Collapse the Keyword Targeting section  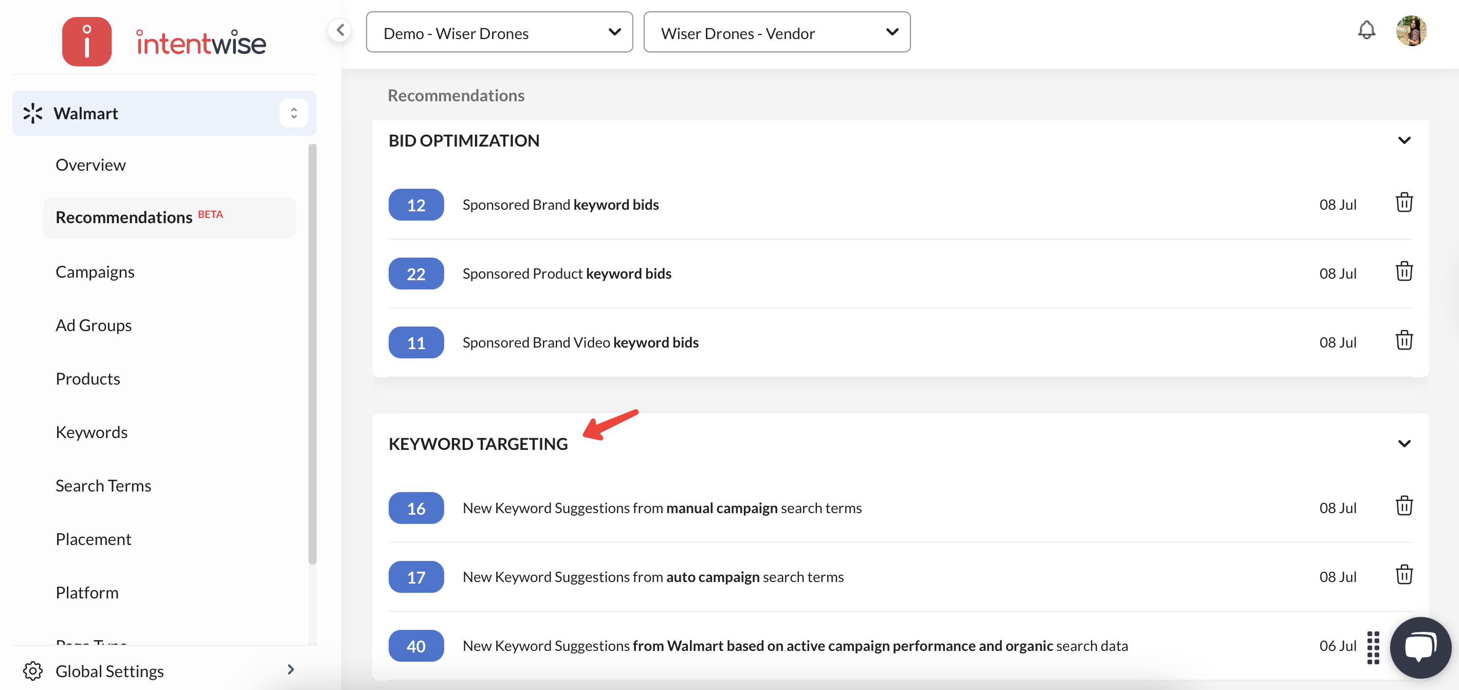pyautogui.click(x=1403, y=444)
